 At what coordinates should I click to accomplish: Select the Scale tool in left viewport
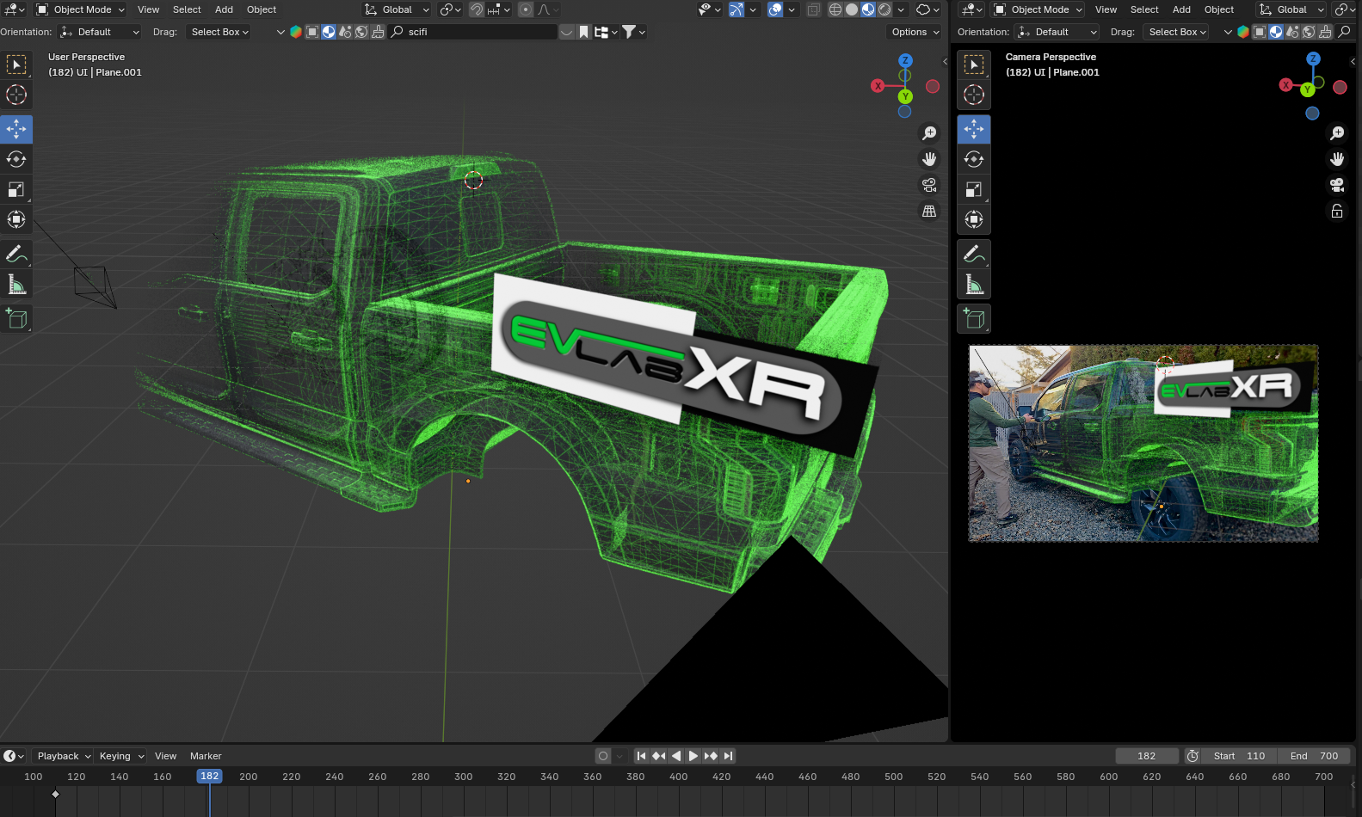(16, 189)
